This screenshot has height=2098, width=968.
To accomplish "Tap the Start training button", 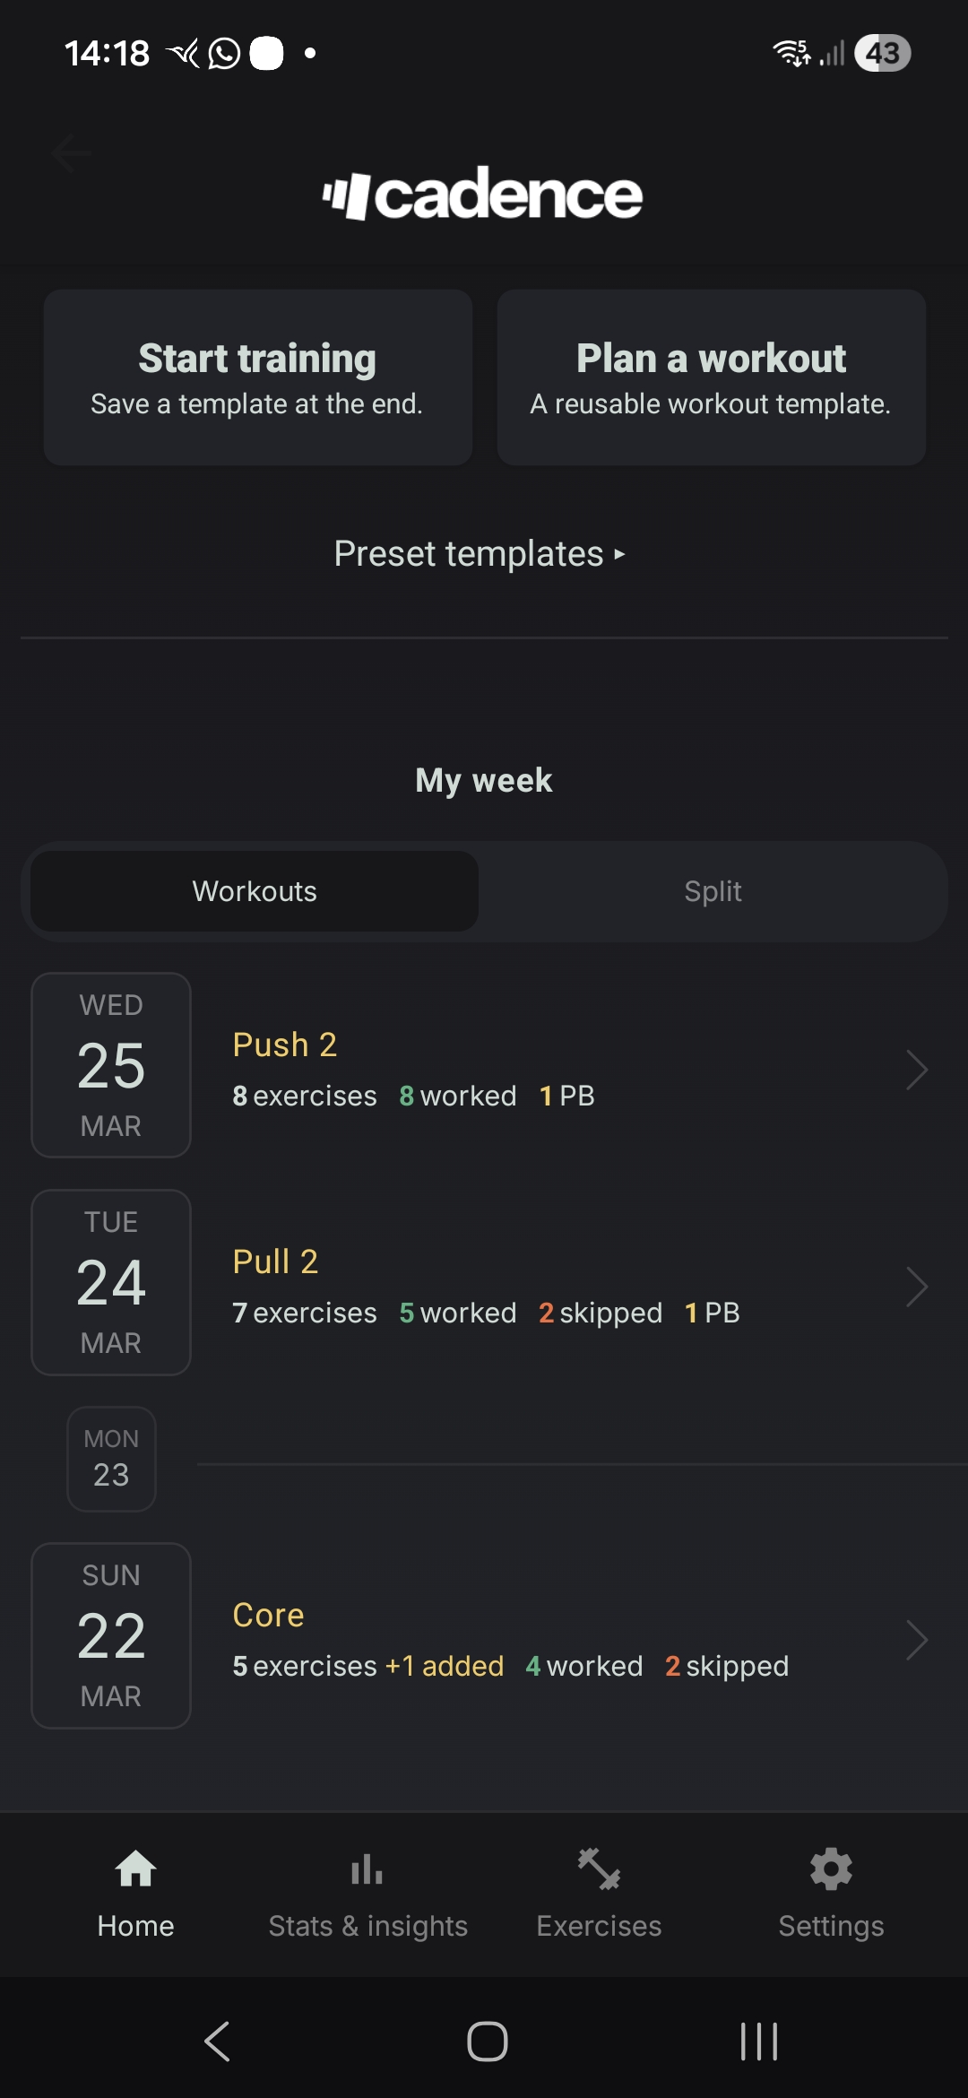I will [257, 377].
